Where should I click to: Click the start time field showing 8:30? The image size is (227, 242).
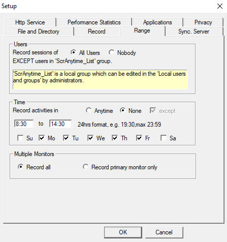(24, 124)
